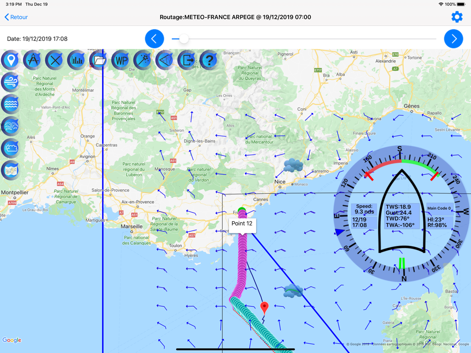
Task: Tap the location pin tool icon
Action: pos(10,60)
